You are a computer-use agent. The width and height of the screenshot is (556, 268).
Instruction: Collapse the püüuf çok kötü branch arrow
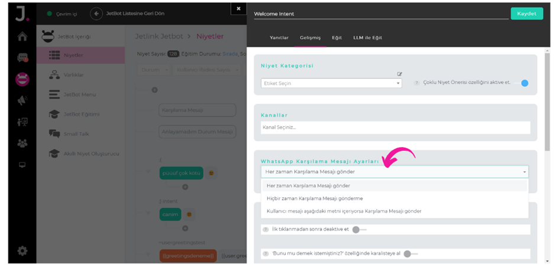pos(148,172)
